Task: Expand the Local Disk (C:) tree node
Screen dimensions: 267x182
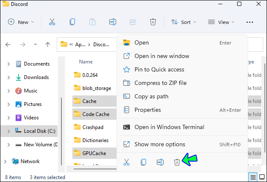Action: pos(8,131)
